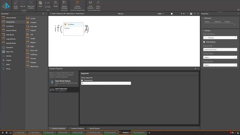Select Date Blocks category
Image resolution: width=240 pixels, height=135 pixels.
tap(13, 35)
